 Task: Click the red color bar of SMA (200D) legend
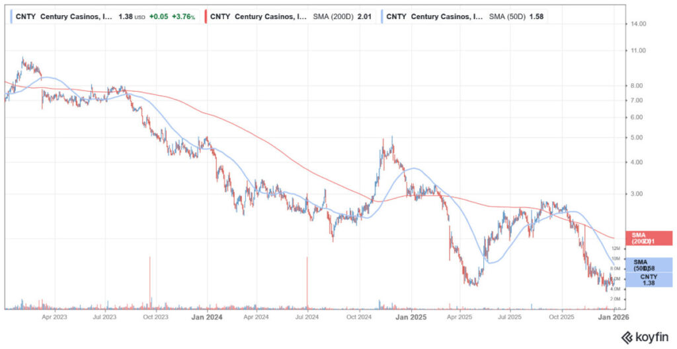[x=206, y=15]
